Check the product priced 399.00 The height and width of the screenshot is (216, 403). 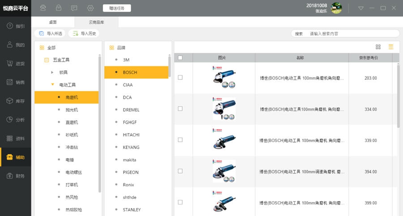point(180,203)
